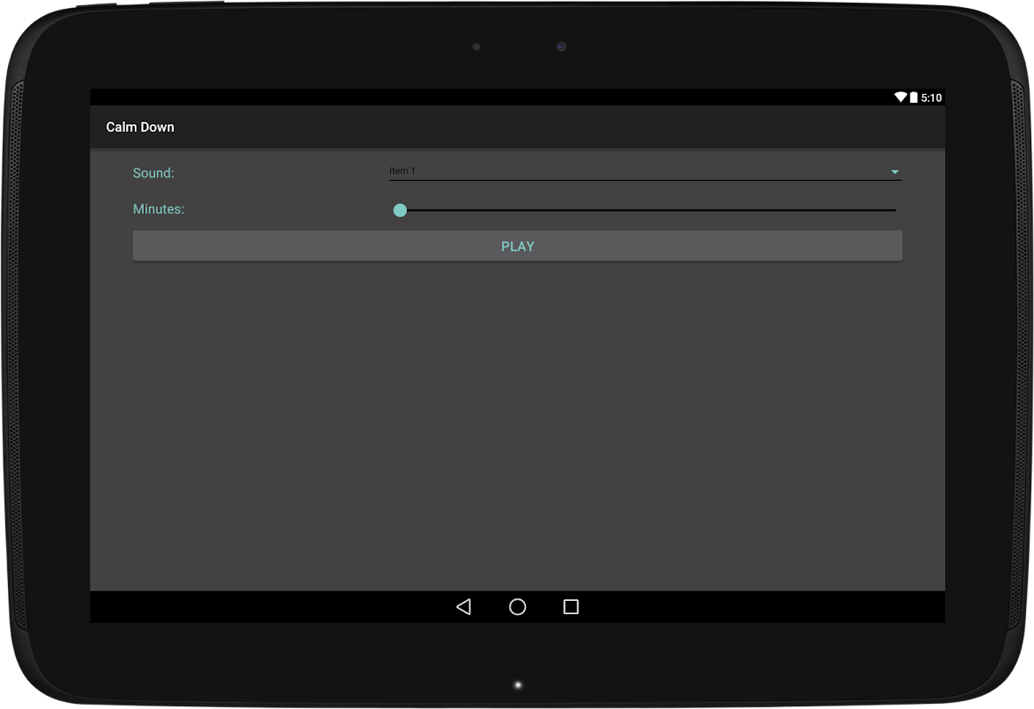Tap the battery status icon
This screenshot has height=709, width=1034.
[x=913, y=97]
